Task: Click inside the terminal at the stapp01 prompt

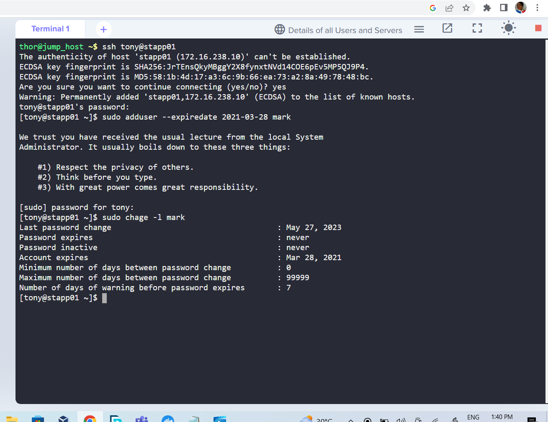Action: 105,298
